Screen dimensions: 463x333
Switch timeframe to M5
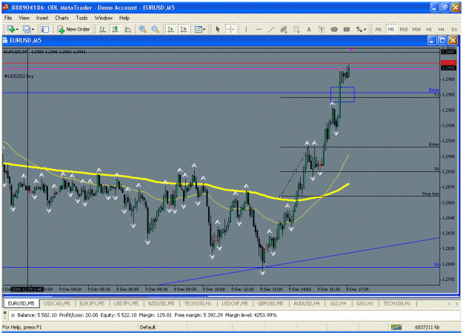coord(391,29)
